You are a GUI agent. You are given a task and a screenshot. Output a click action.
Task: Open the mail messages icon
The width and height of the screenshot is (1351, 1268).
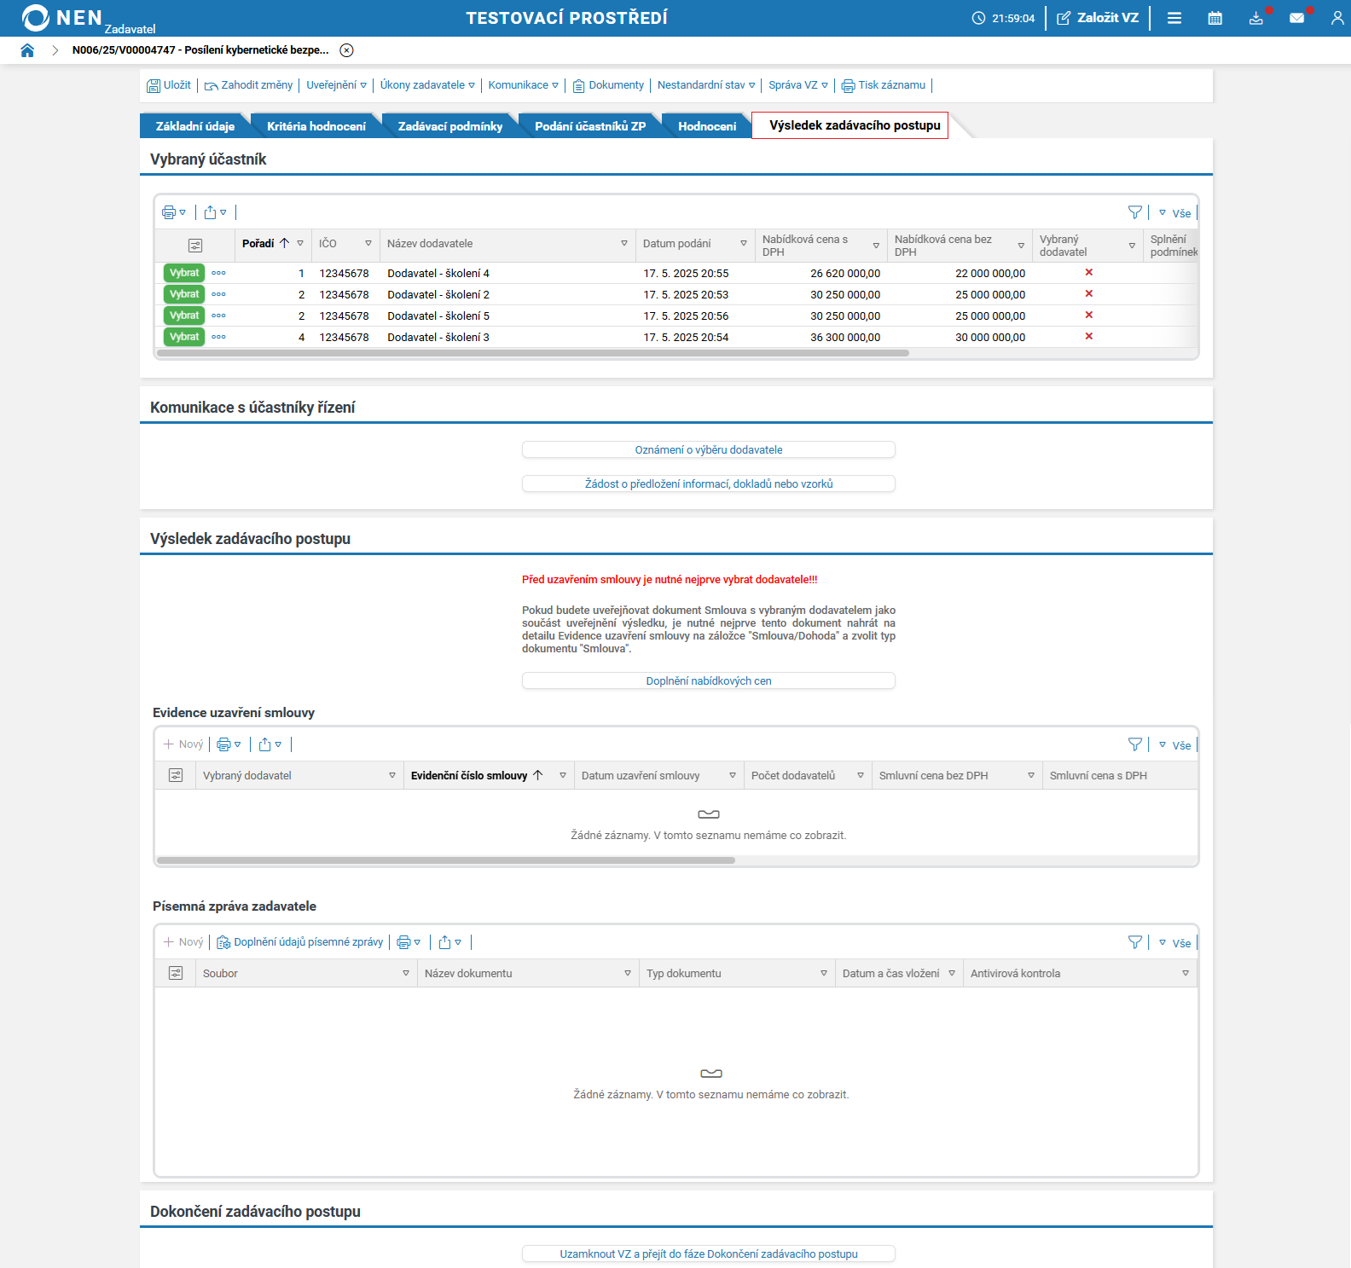tap(1296, 18)
